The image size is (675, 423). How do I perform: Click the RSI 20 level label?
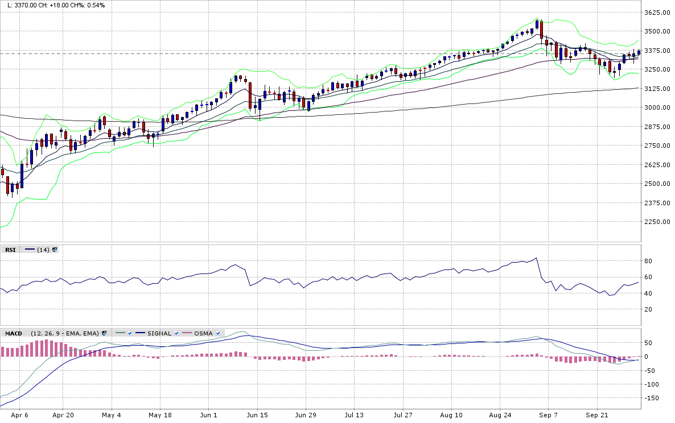pyautogui.click(x=648, y=309)
